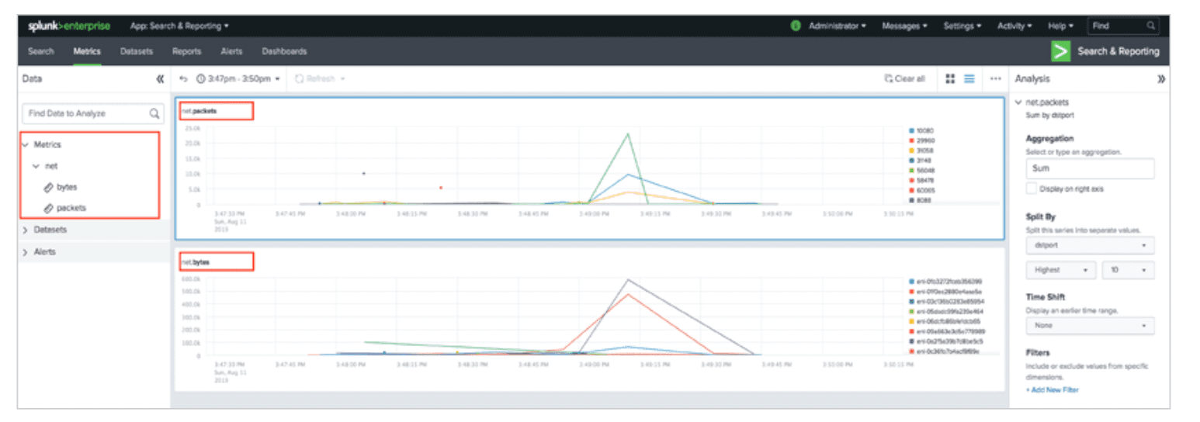Enable Display on right axis checkbox

point(1031,189)
